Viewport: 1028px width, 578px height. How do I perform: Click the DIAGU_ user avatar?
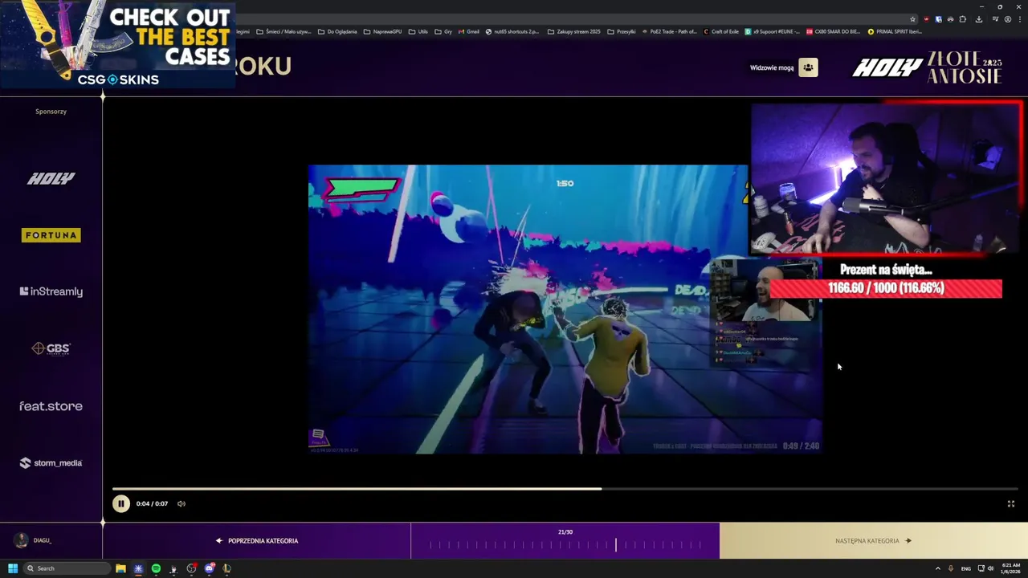(x=22, y=540)
